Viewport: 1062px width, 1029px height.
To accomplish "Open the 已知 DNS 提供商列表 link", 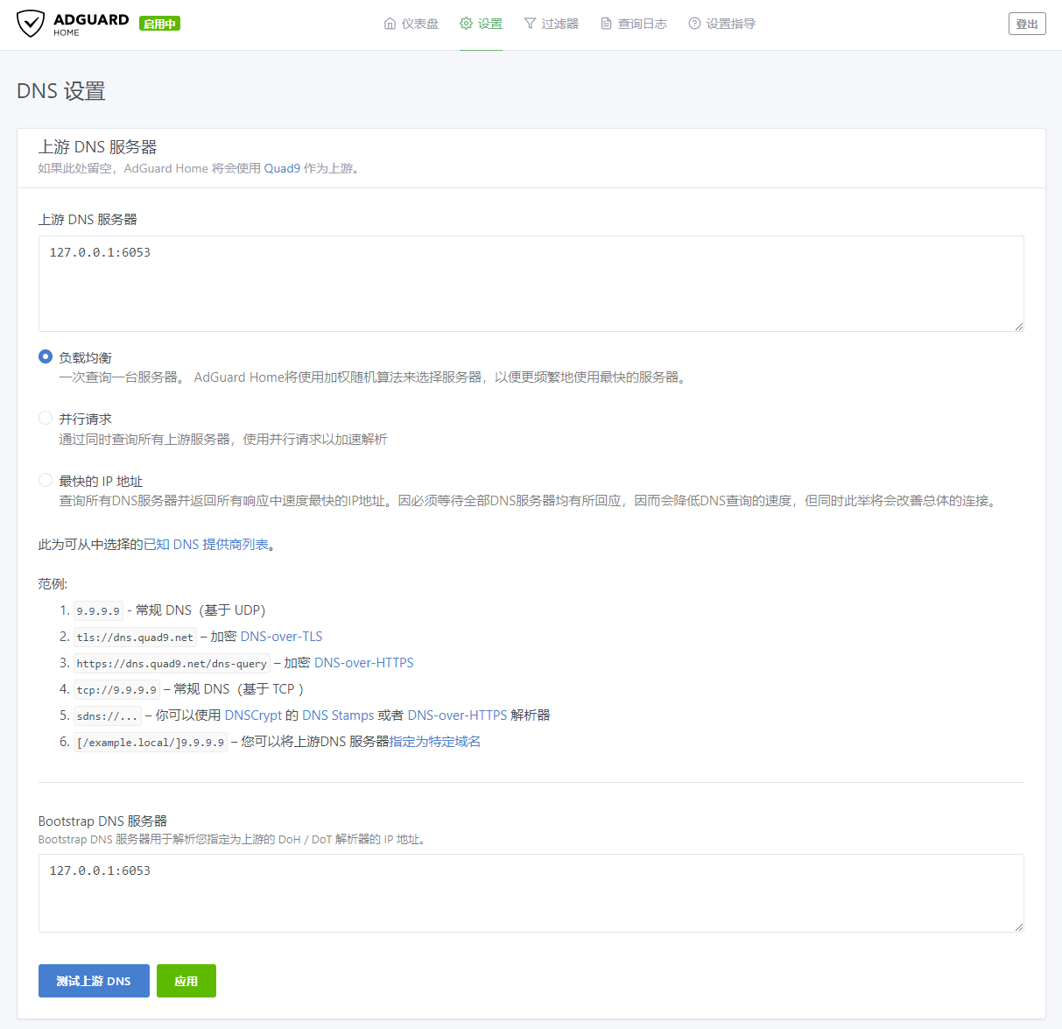I will tap(206, 545).
